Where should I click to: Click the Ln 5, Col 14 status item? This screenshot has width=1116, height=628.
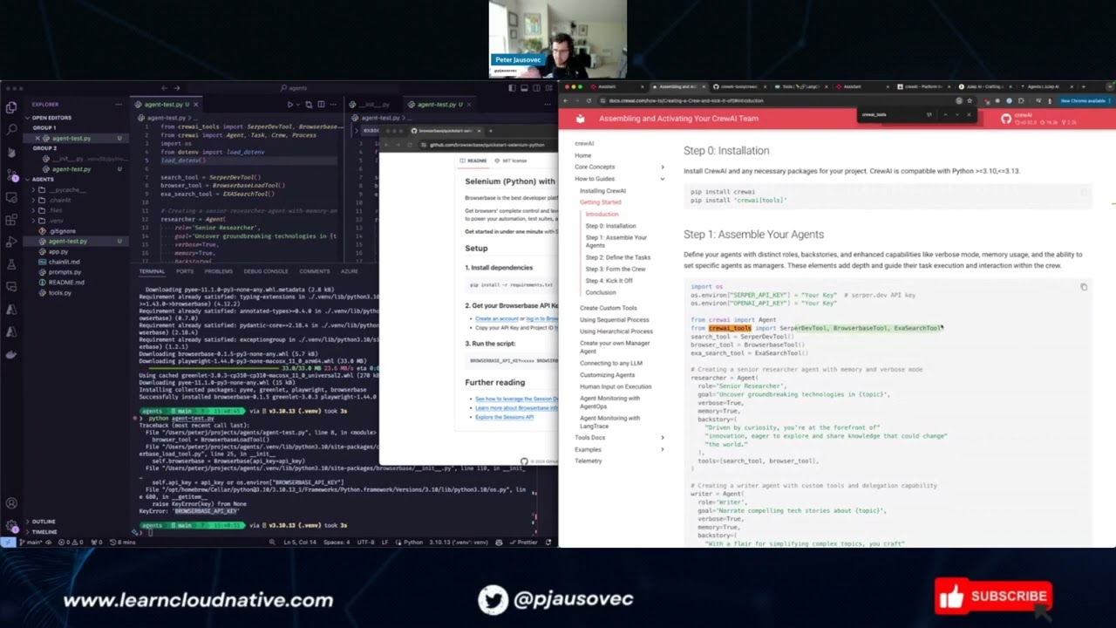click(x=299, y=543)
